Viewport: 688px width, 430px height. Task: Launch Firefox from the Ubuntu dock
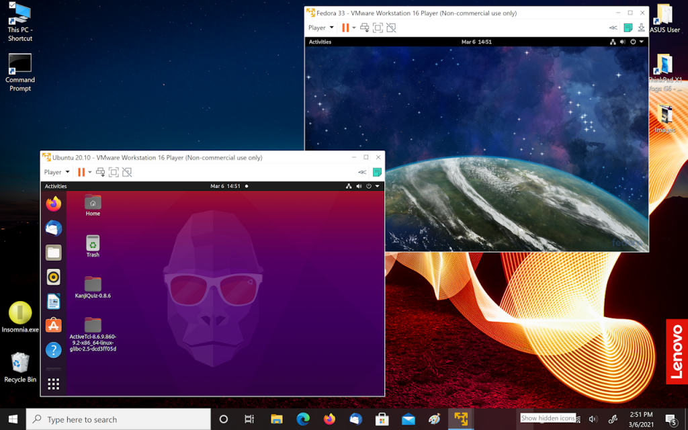pyautogui.click(x=54, y=204)
